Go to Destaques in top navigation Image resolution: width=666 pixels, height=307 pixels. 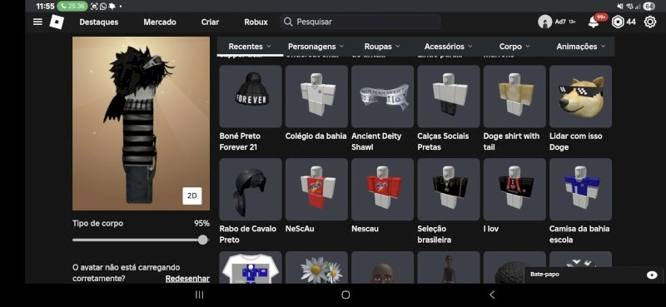click(99, 22)
